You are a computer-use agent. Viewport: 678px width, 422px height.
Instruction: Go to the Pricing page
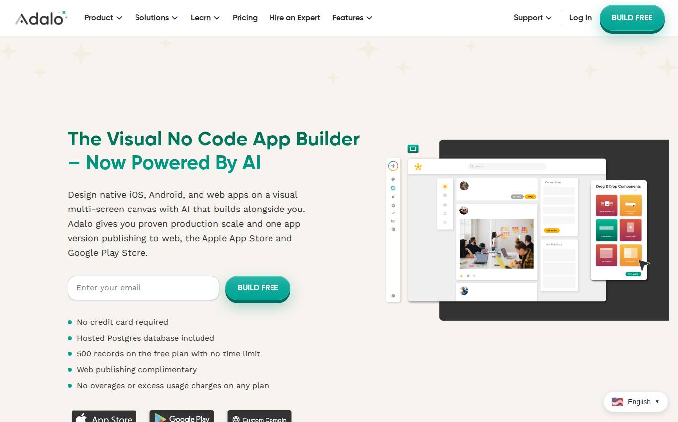tap(245, 18)
